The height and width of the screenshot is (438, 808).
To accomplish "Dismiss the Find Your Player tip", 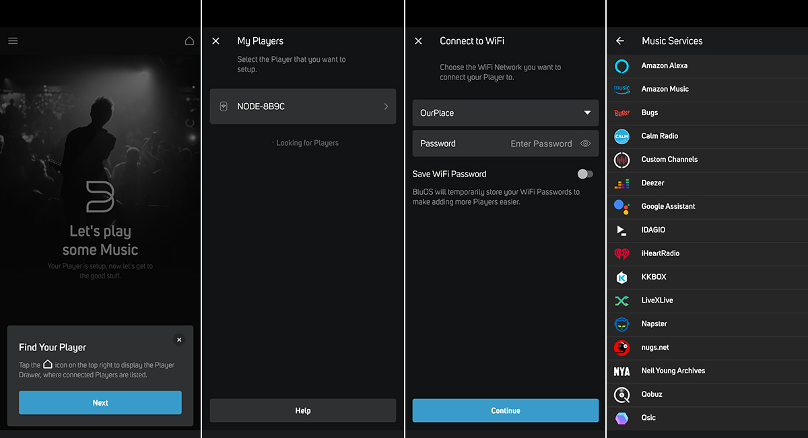I will (179, 340).
